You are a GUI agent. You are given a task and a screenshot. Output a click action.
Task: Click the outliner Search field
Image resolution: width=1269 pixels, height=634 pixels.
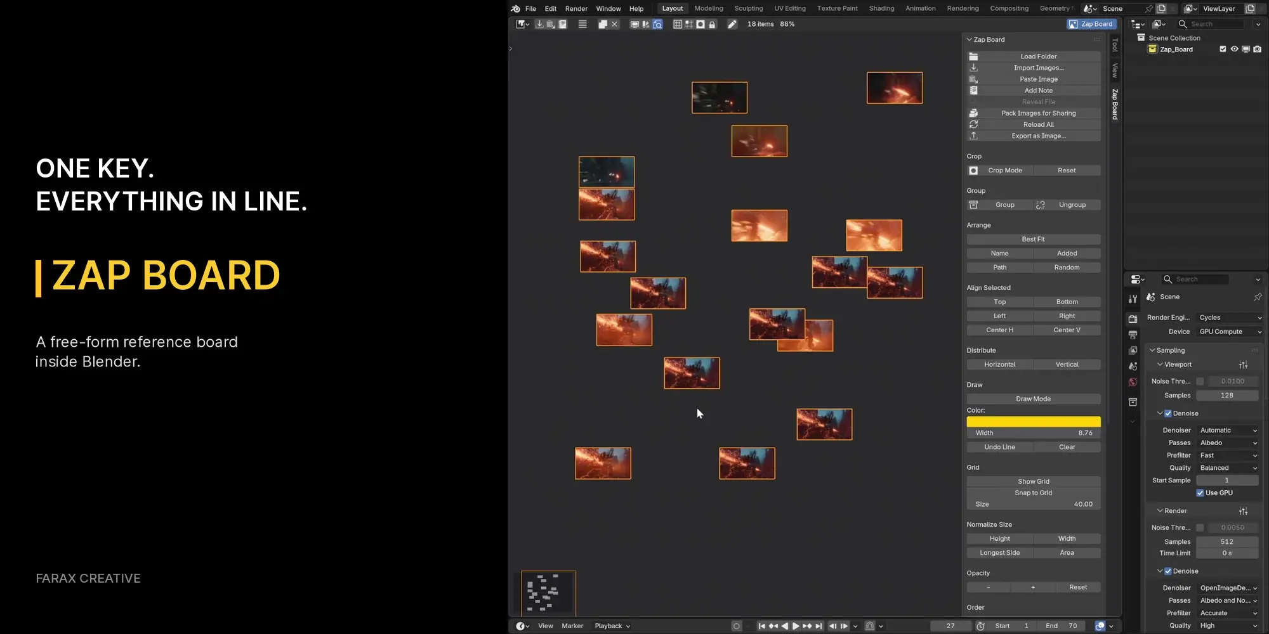(x=1211, y=24)
